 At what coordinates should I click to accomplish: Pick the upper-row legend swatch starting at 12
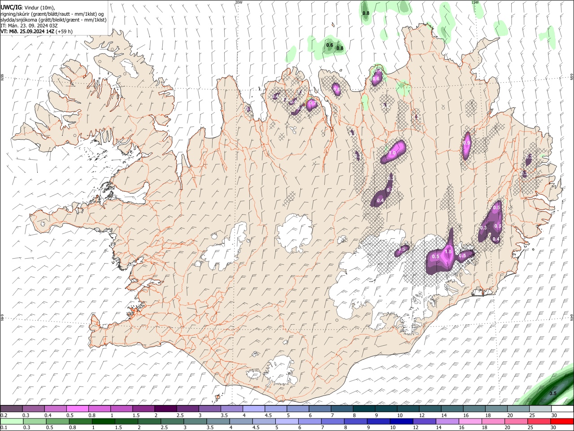click(x=430, y=409)
